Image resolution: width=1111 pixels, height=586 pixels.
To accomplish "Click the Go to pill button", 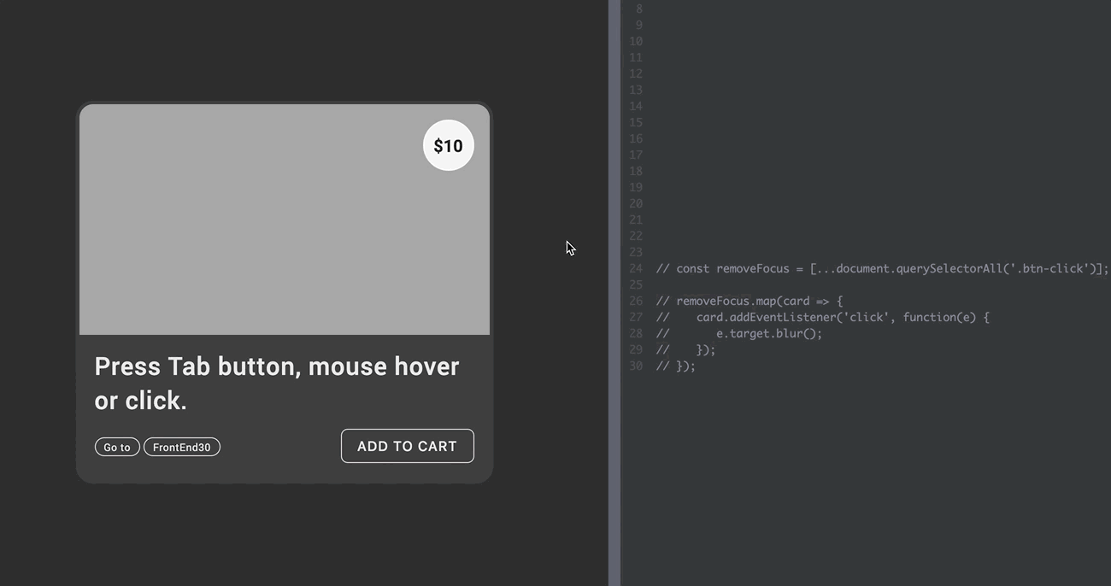I will pyautogui.click(x=117, y=446).
